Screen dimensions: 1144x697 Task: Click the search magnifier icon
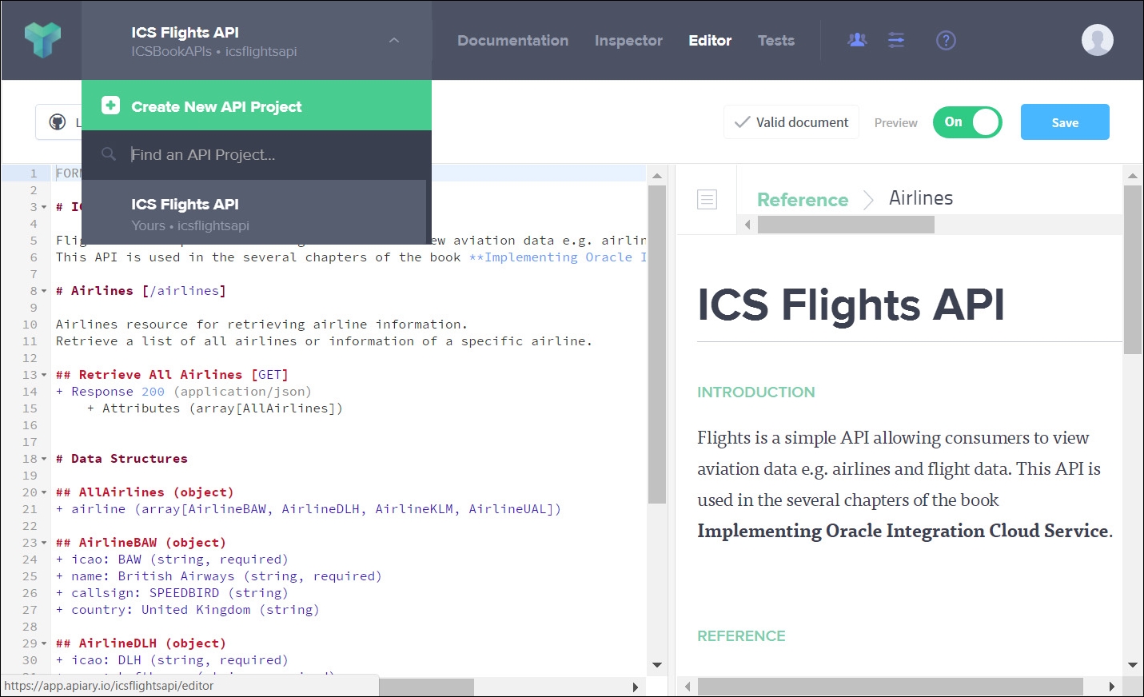[109, 154]
